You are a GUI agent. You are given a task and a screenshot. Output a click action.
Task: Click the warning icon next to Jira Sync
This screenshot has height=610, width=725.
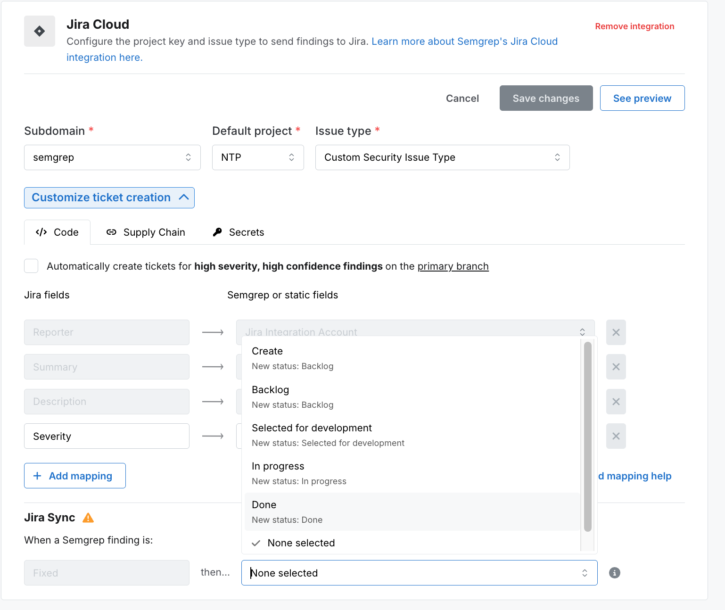coord(88,518)
